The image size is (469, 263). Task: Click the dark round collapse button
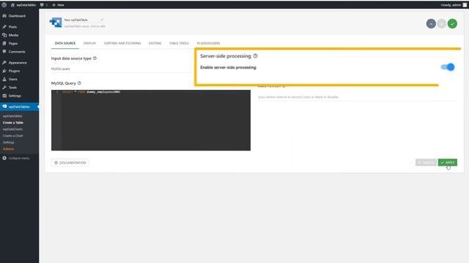point(431,23)
